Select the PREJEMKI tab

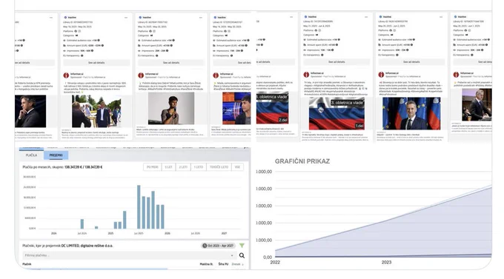pos(56,155)
